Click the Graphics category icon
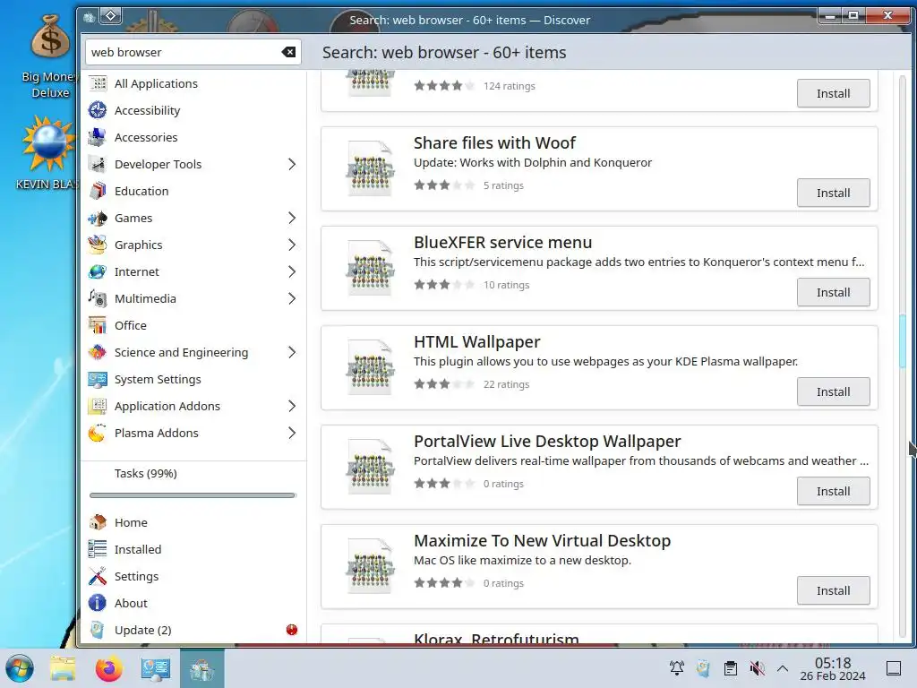Viewport: 917px width, 688px height. (x=98, y=245)
